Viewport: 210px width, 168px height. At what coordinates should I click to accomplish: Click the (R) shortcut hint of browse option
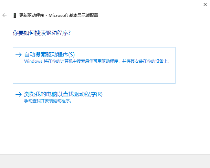tap(99, 94)
